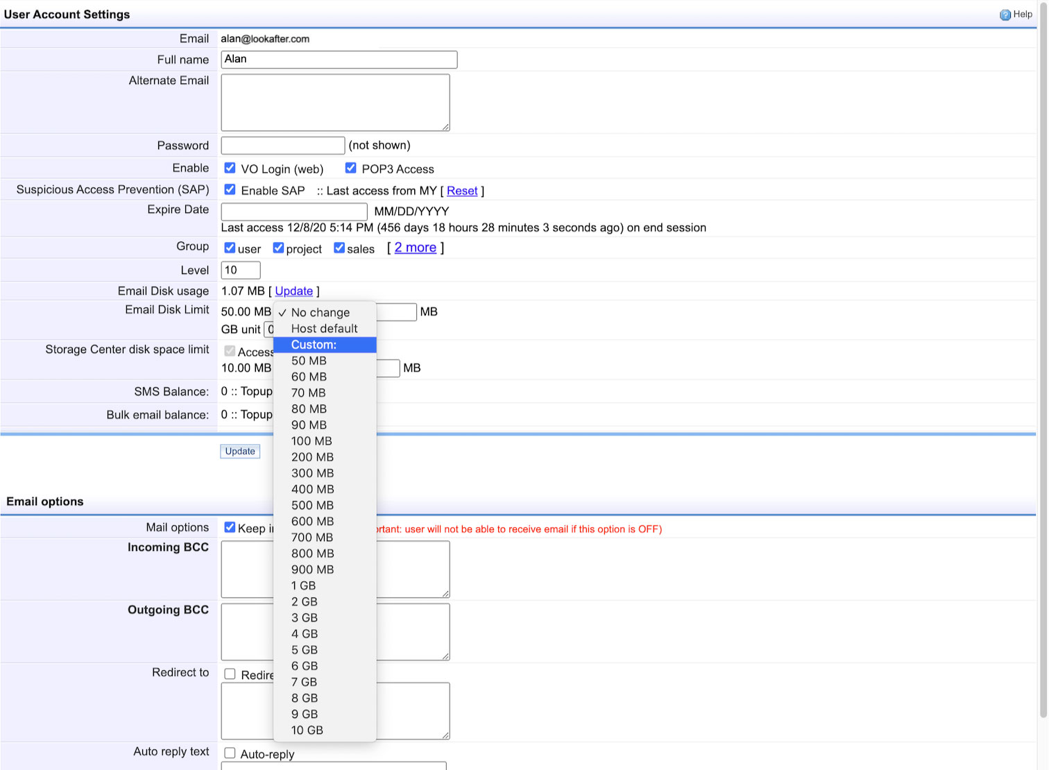The width and height of the screenshot is (1049, 770).
Task: Pick 10 GB from the limit list
Action: coord(307,730)
